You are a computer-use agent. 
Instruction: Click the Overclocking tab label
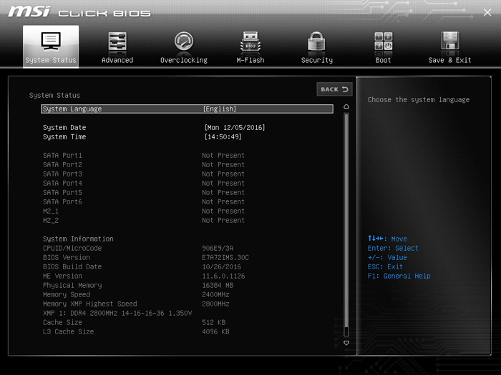point(184,61)
